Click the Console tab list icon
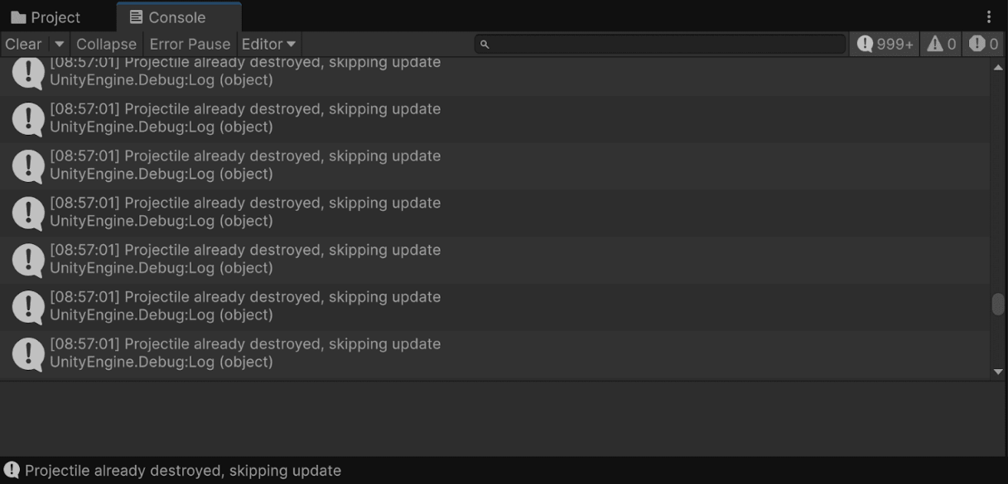 (x=136, y=17)
